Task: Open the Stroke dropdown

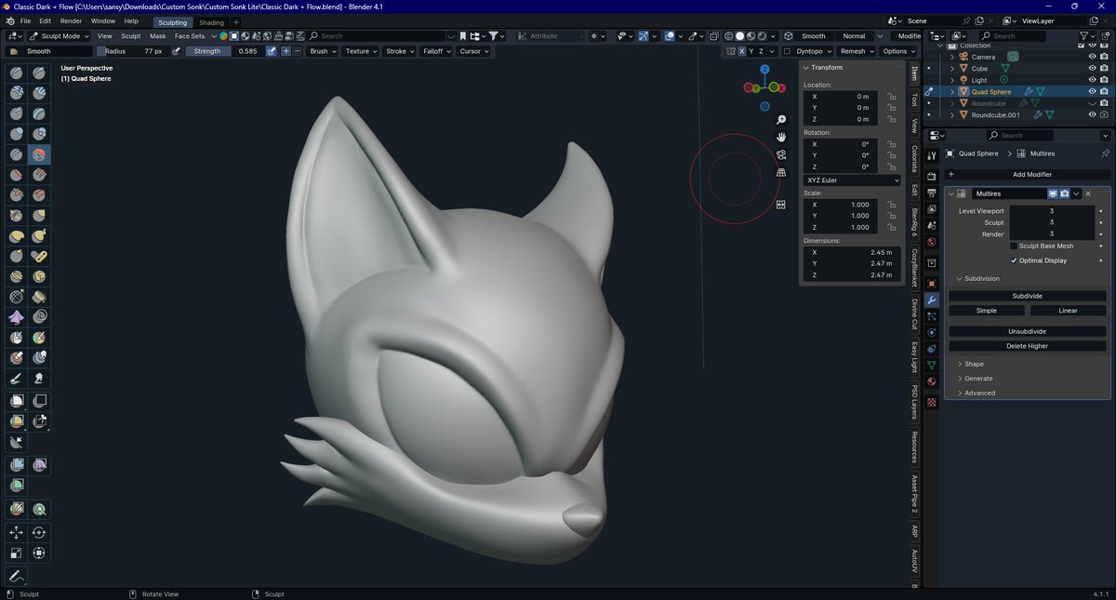Action: tap(400, 51)
